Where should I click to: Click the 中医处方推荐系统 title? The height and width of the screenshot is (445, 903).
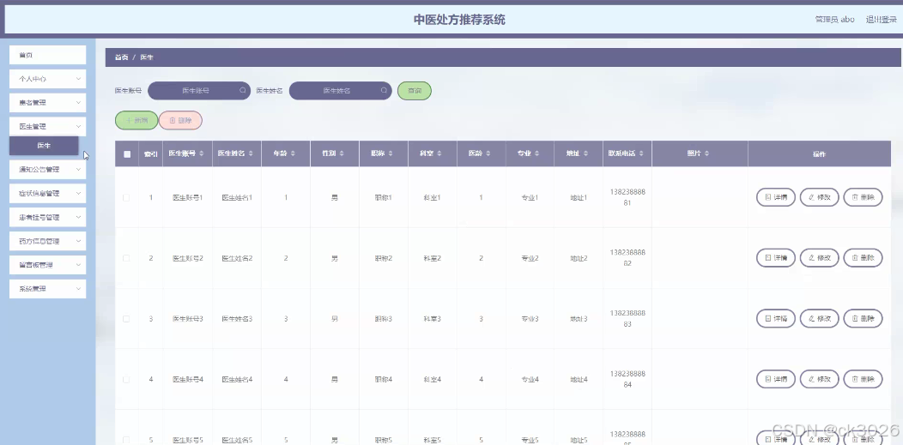pos(459,20)
